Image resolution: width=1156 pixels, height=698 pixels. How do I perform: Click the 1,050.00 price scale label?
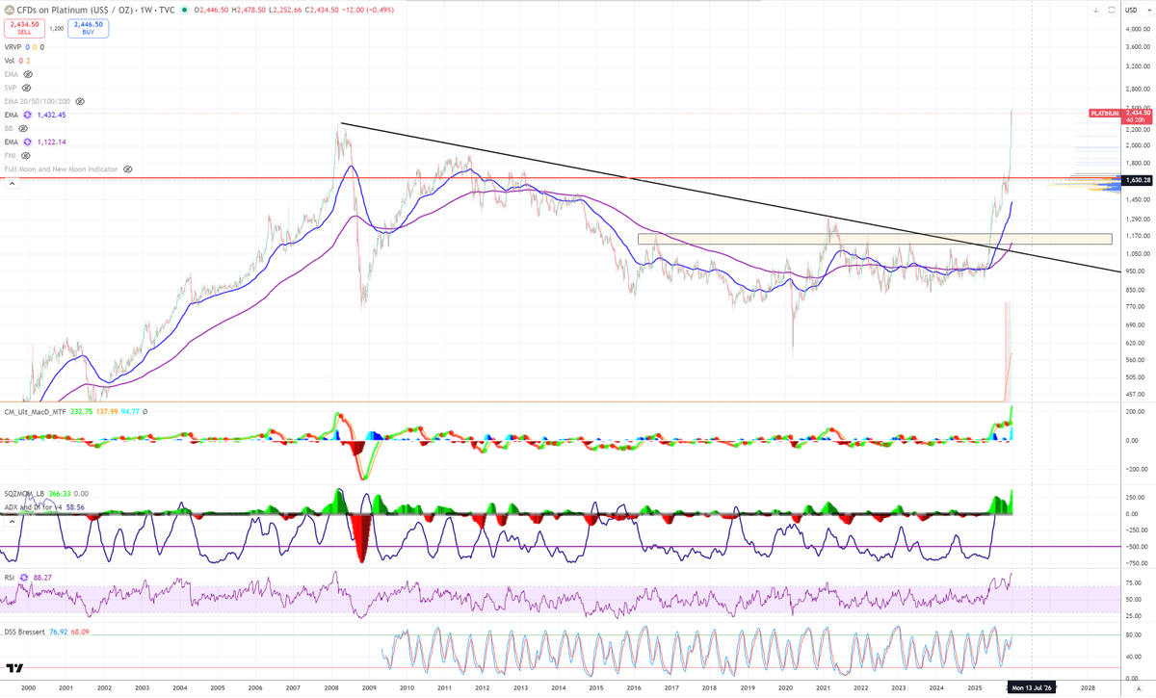coord(1138,253)
